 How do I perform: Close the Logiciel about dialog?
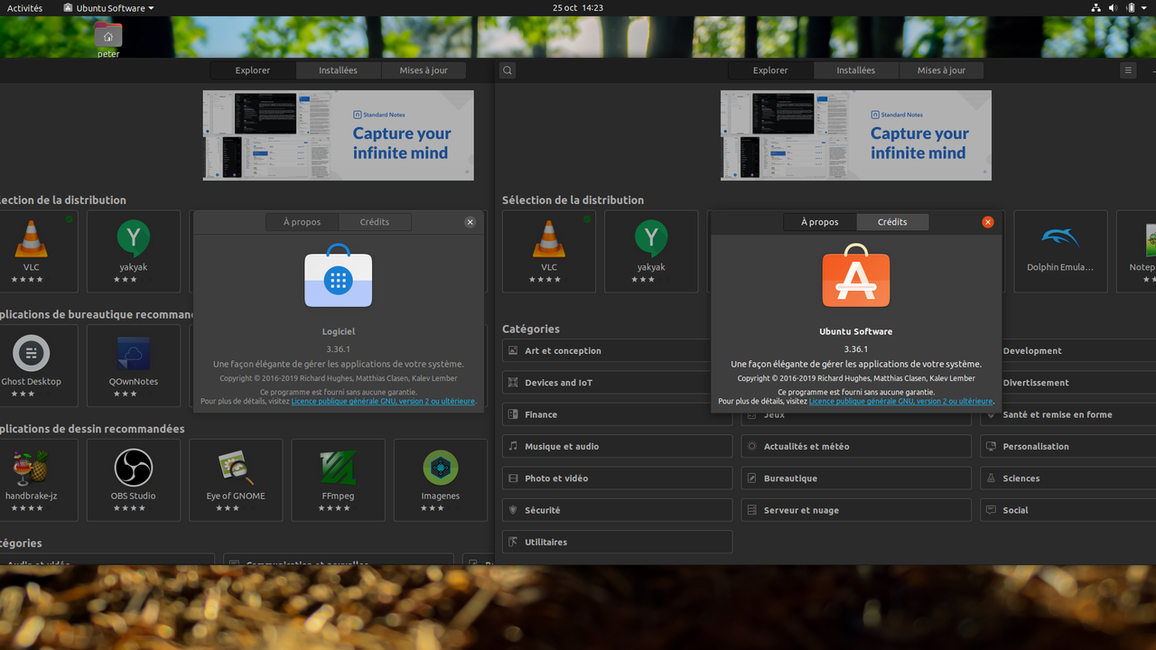pos(471,222)
